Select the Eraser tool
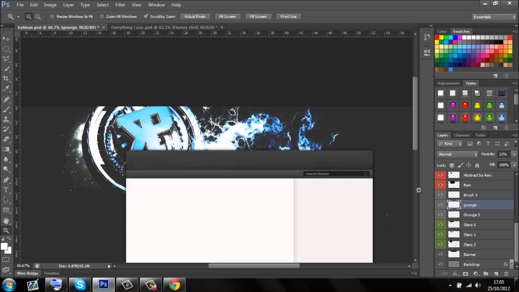Viewport: 519px width, 292px height. point(6,139)
